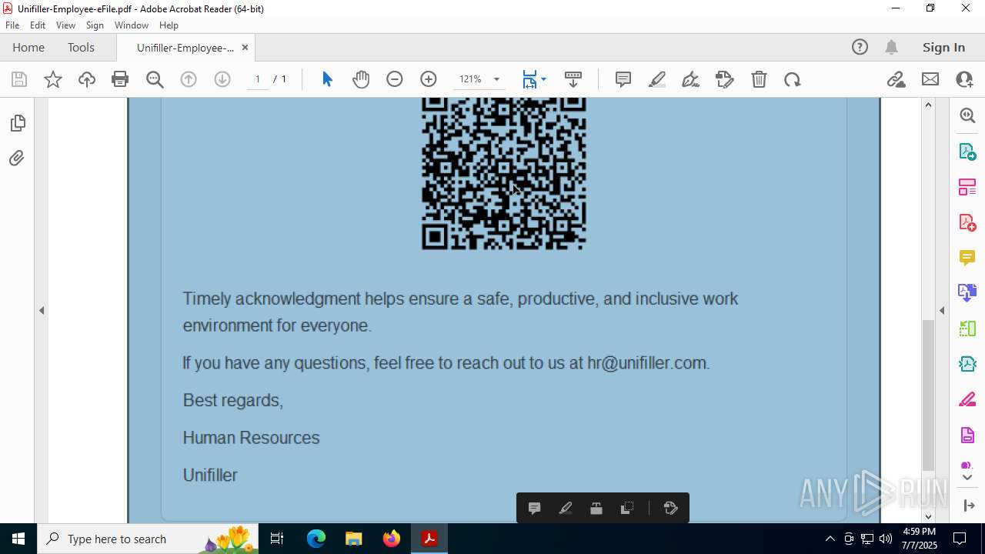Viewport: 985px width, 554px height.
Task: Close the Unifiller-Employee document tab
Action: [x=245, y=47]
